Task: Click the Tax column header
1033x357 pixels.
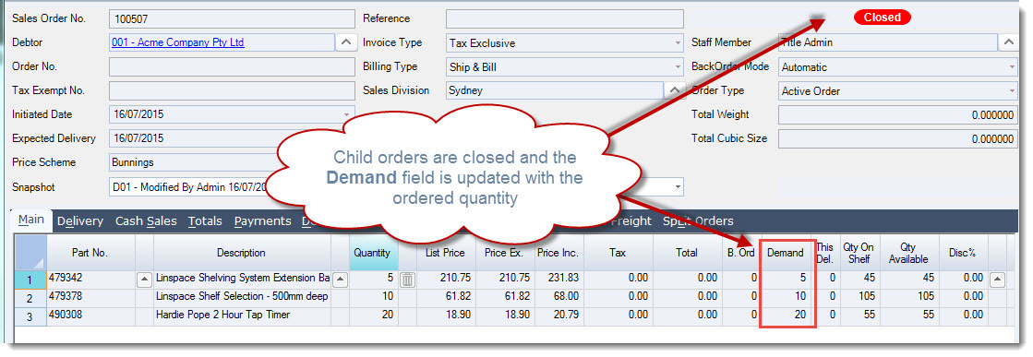Action: (618, 253)
